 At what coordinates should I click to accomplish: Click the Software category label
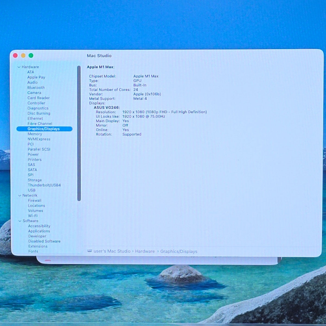point(30,221)
